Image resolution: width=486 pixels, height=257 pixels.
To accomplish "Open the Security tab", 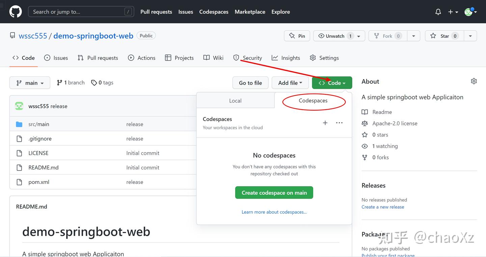I will [x=252, y=57].
